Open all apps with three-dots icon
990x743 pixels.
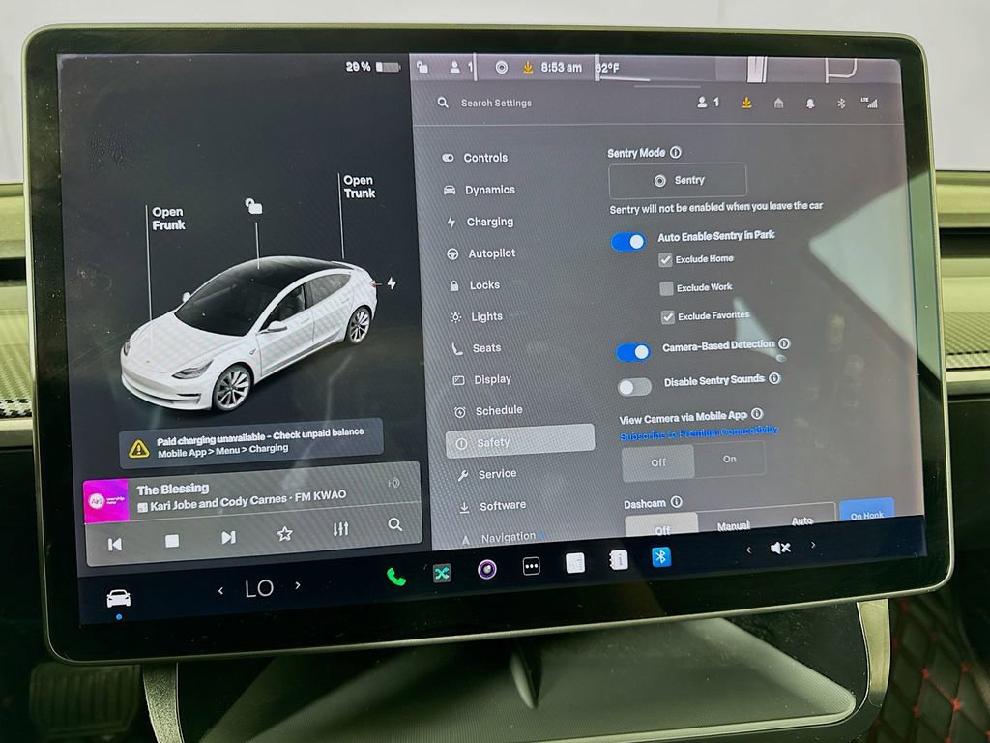(532, 566)
